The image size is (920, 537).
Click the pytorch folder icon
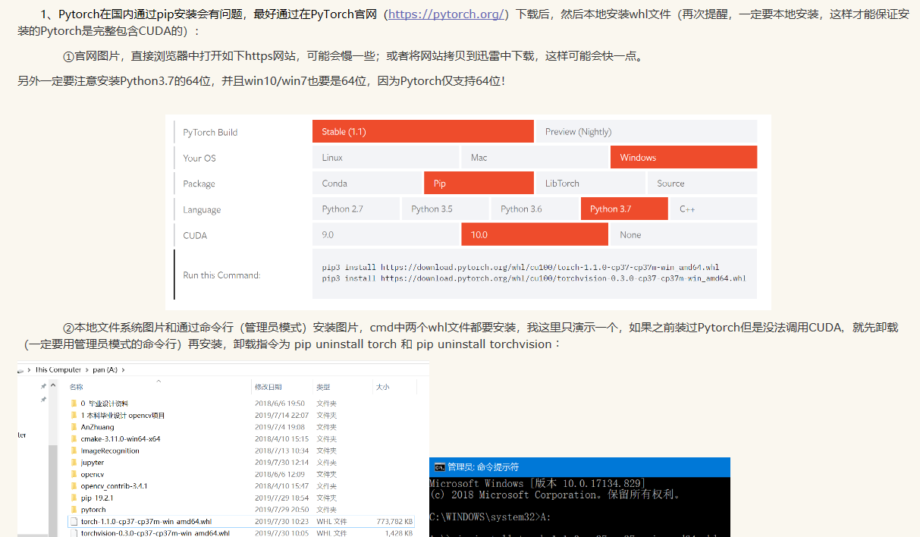(75, 510)
